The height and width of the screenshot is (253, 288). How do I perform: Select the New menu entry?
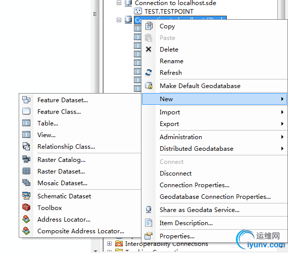point(215,99)
